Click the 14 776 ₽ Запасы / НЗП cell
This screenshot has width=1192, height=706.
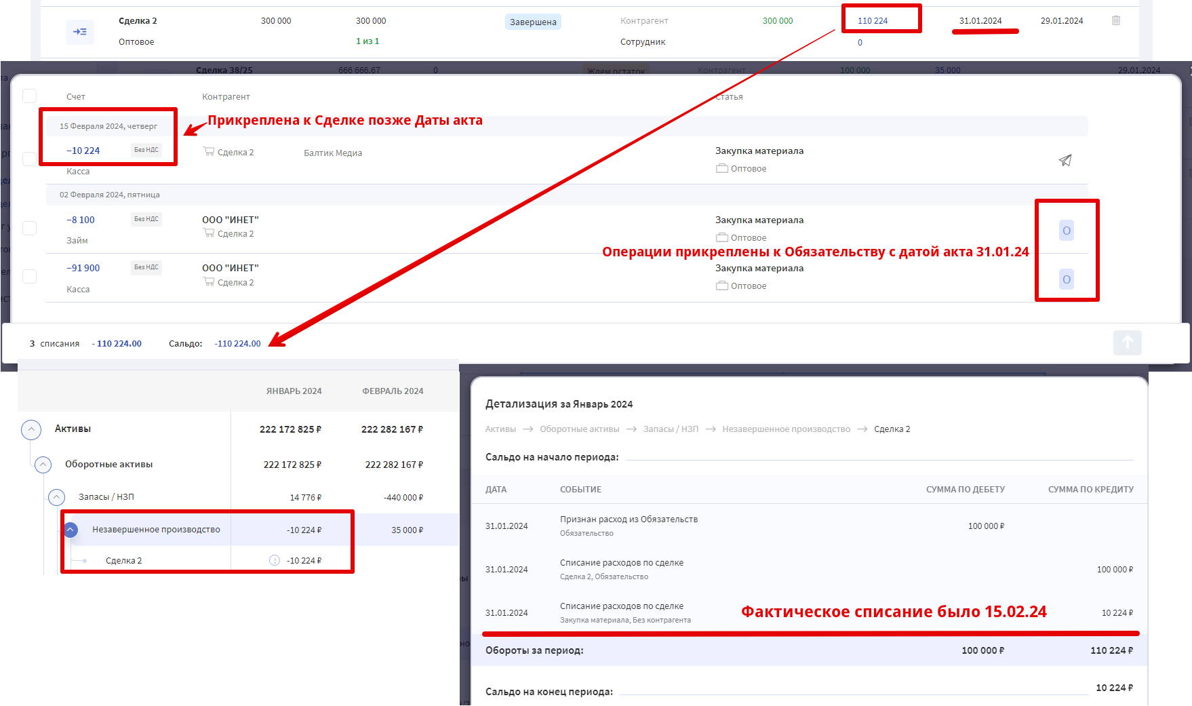[x=306, y=497]
